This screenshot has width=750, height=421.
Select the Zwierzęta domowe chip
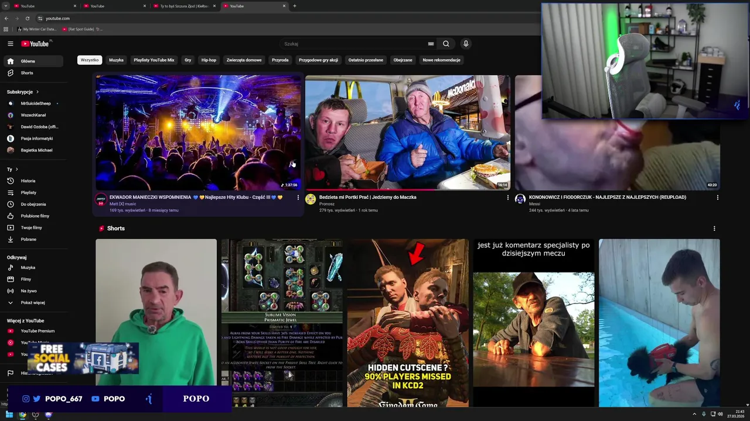(244, 60)
